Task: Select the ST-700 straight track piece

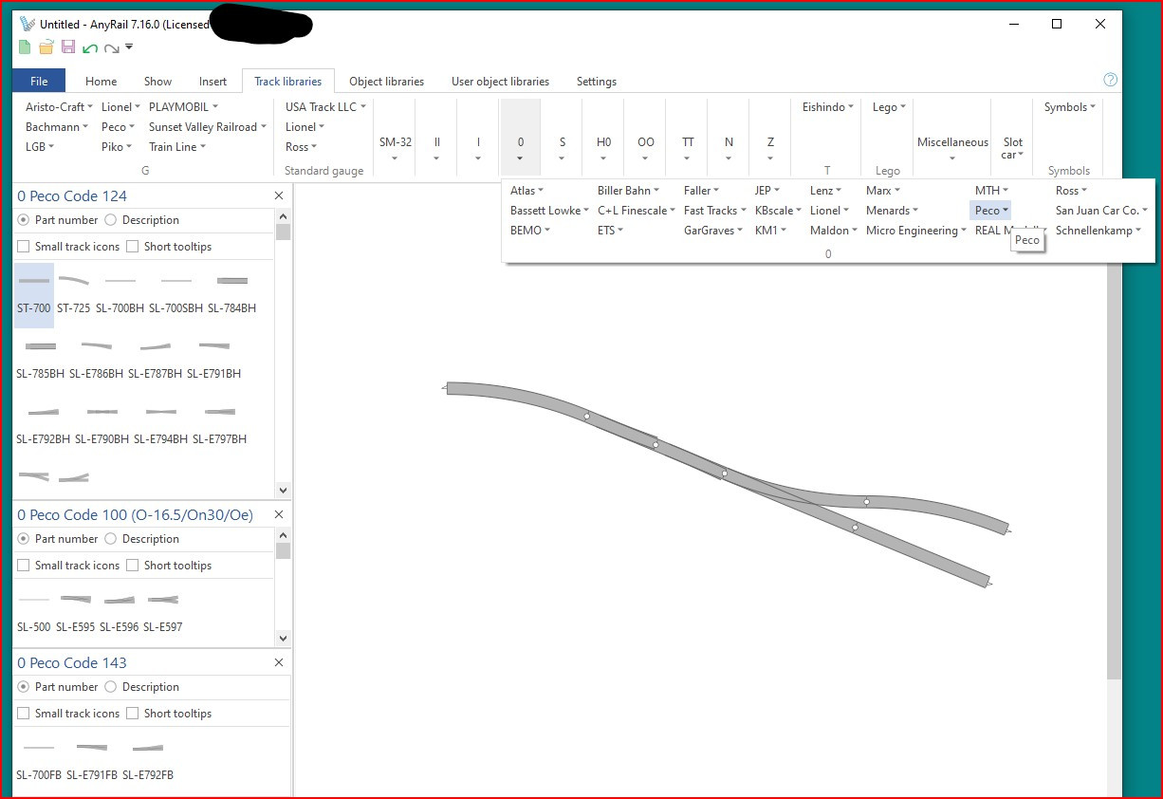Action: coord(34,294)
